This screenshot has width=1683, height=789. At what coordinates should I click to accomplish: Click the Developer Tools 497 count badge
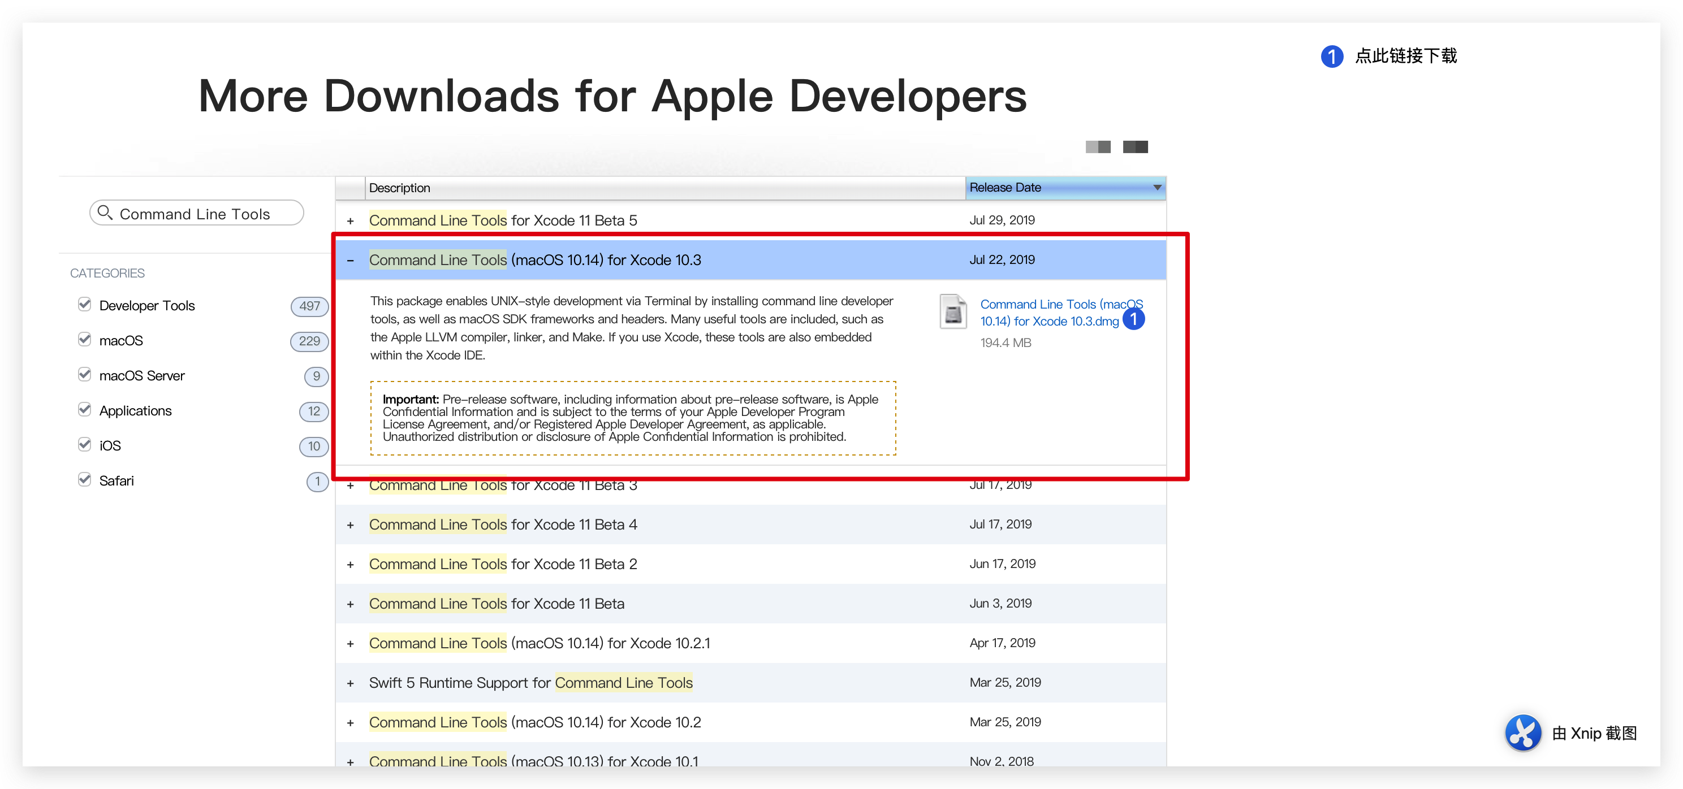(x=309, y=306)
